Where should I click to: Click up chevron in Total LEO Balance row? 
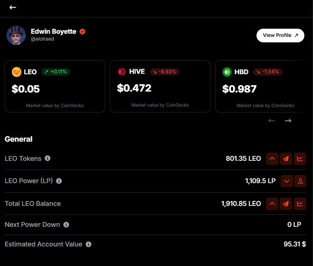pos(272,204)
